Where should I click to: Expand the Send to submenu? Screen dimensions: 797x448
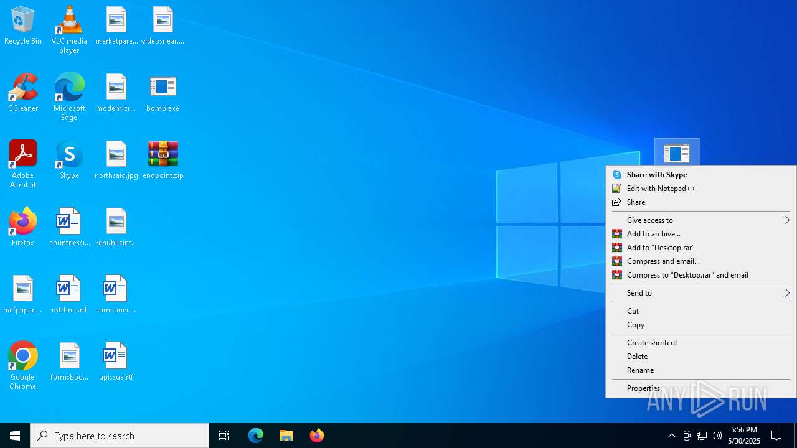701,293
